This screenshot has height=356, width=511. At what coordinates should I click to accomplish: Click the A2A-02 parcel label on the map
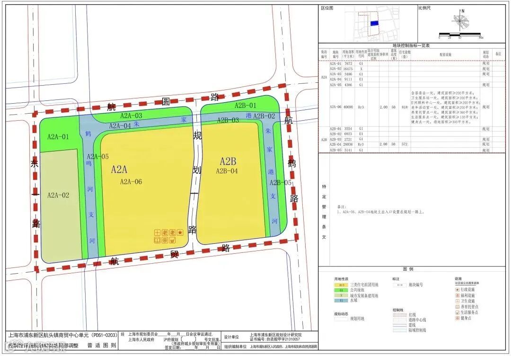[x=58, y=195]
